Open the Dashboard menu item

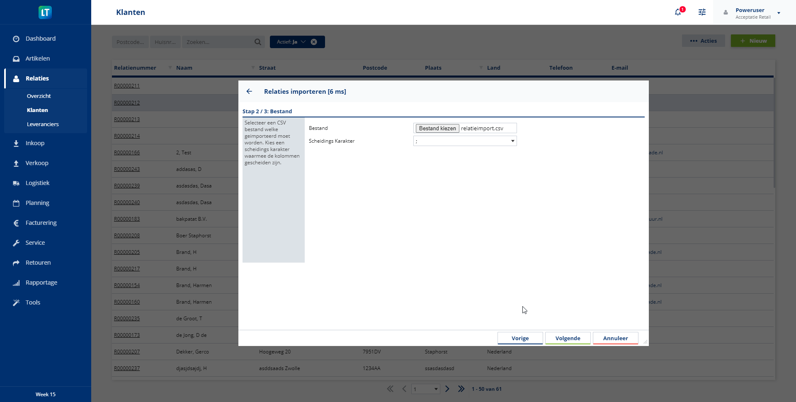click(40, 39)
